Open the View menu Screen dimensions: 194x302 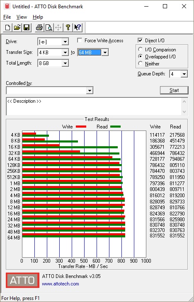[22, 17]
